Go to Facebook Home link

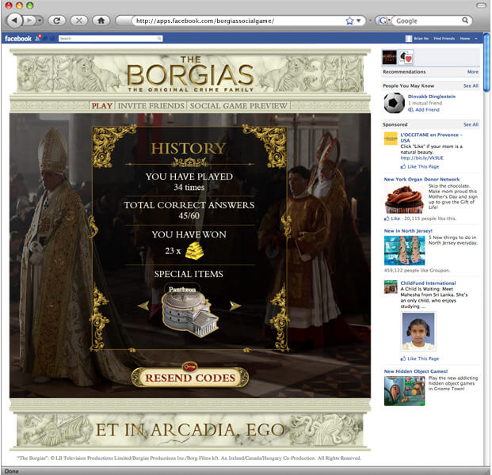(465, 38)
